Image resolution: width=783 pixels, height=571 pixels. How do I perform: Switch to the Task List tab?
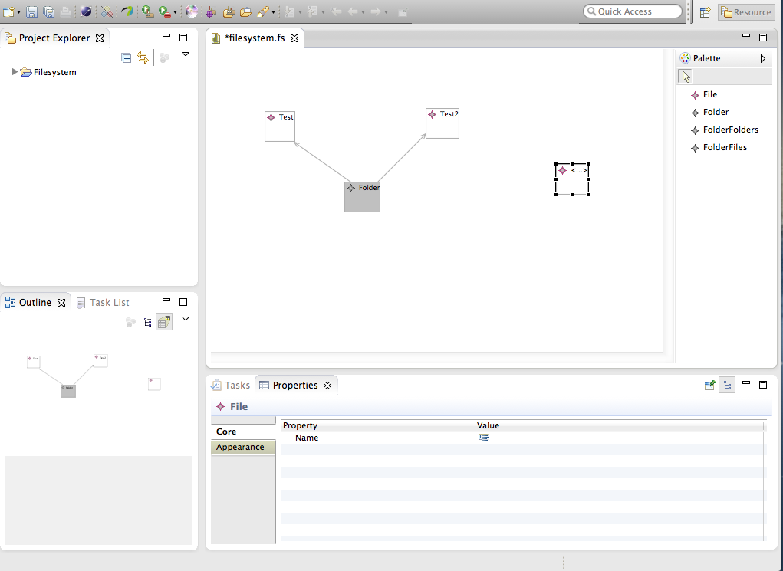[103, 303]
